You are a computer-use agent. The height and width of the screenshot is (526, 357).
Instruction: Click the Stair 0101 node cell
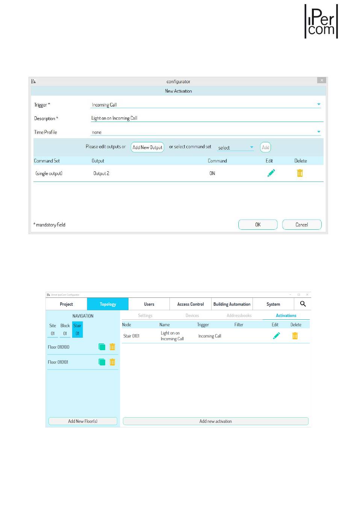[132, 336]
